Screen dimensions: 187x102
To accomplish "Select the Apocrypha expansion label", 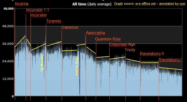I will [96, 33].
